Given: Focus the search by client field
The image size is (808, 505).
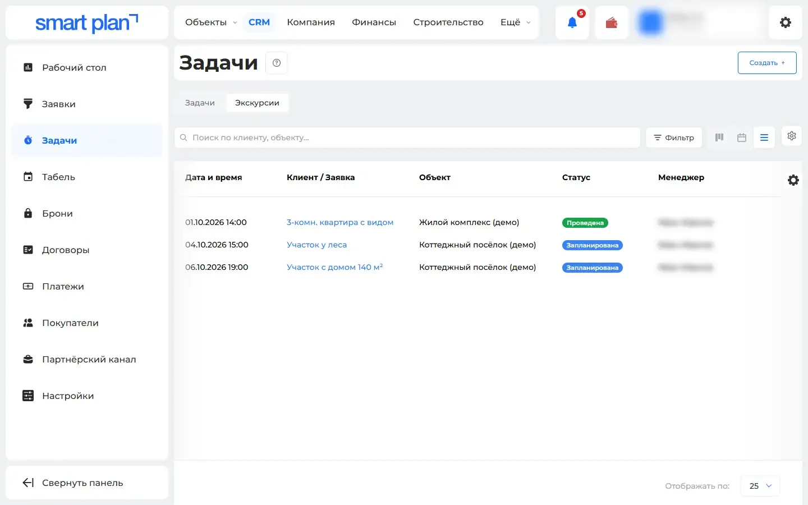Looking at the screenshot, I should [407, 137].
